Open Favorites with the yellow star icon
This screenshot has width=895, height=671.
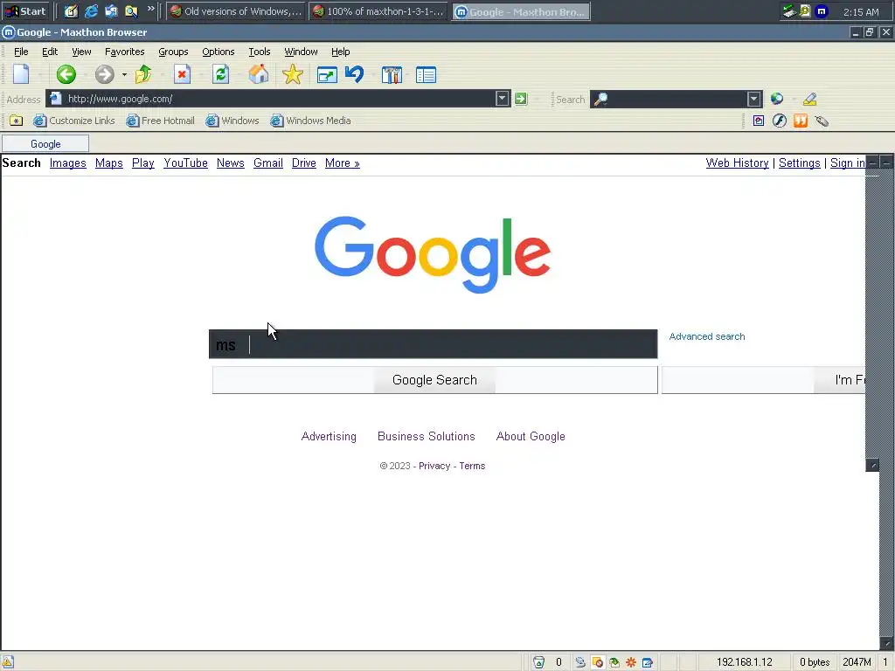[x=292, y=74]
